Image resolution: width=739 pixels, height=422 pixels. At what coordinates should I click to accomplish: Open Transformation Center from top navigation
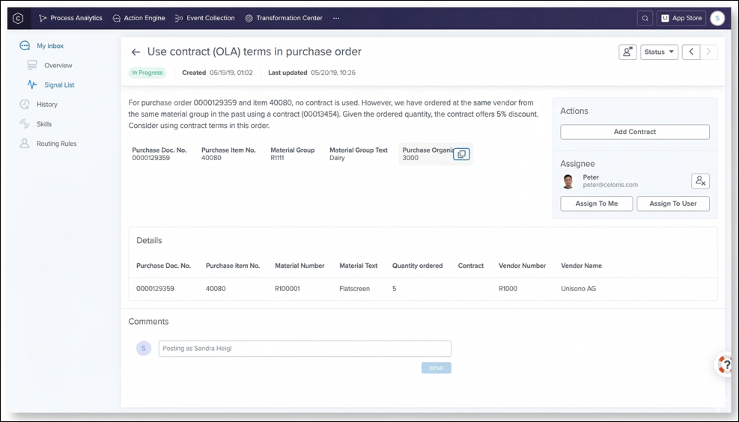[283, 19]
